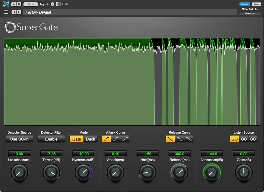Click the SuperGate logo
This screenshot has height=192, width=264.
[x=31, y=27]
